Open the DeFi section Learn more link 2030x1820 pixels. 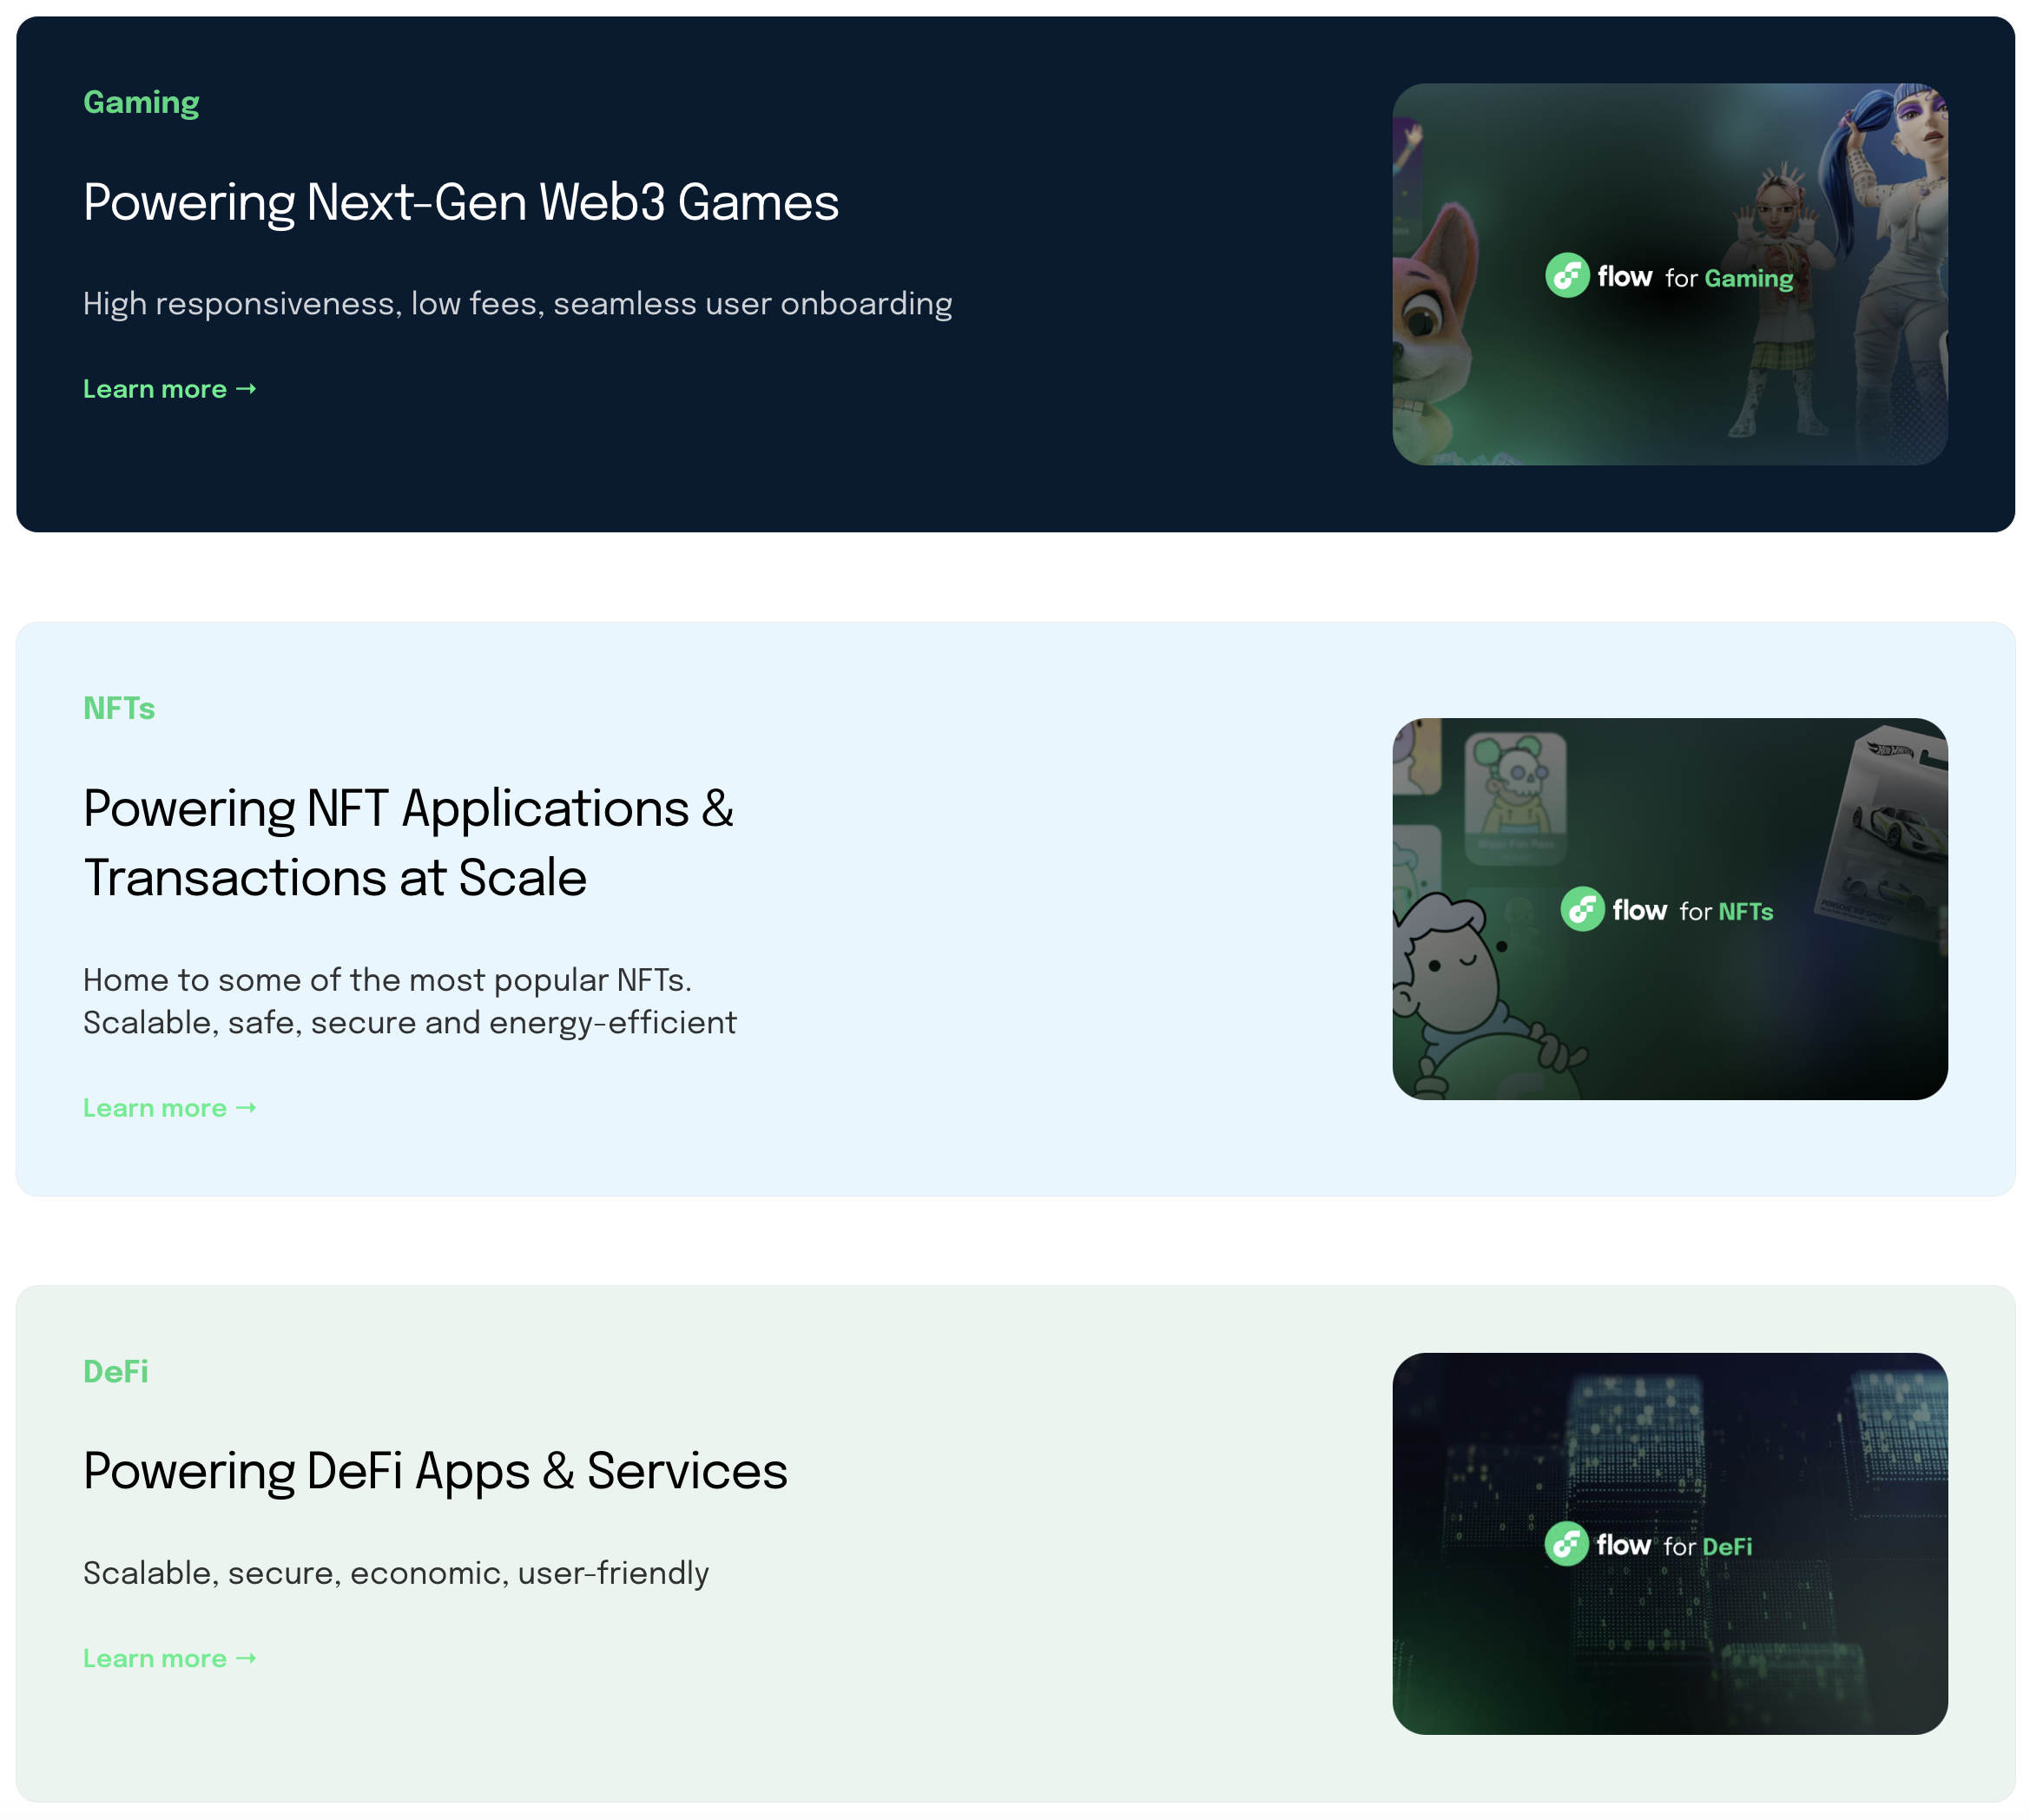(x=155, y=1658)
